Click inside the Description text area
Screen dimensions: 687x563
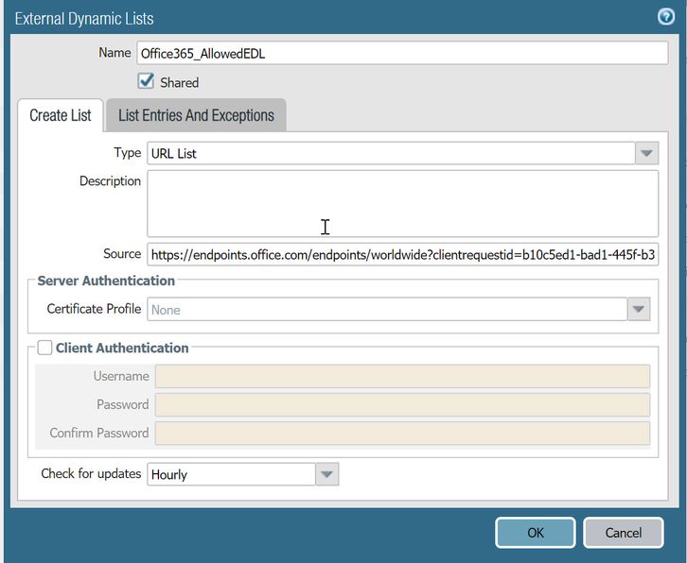tap(402, 203)
